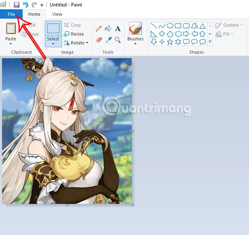Viewport: 249px width, 235px height.
Task: Choose the Rectangle shape
Action: [178, 26]
